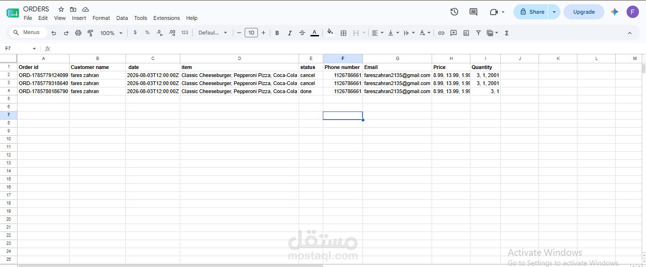Toggle bold formatting
Image resolution: width=646 pixels, height=267 pixels.
click(x=277, y=33)
